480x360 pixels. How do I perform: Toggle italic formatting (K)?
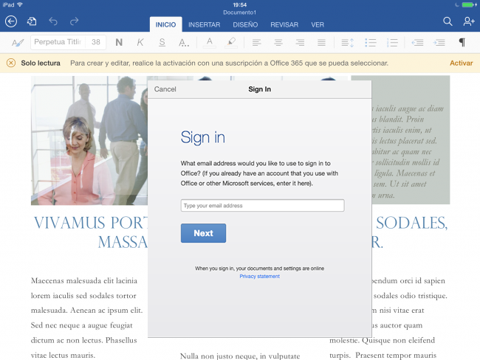tap(140, 43)
